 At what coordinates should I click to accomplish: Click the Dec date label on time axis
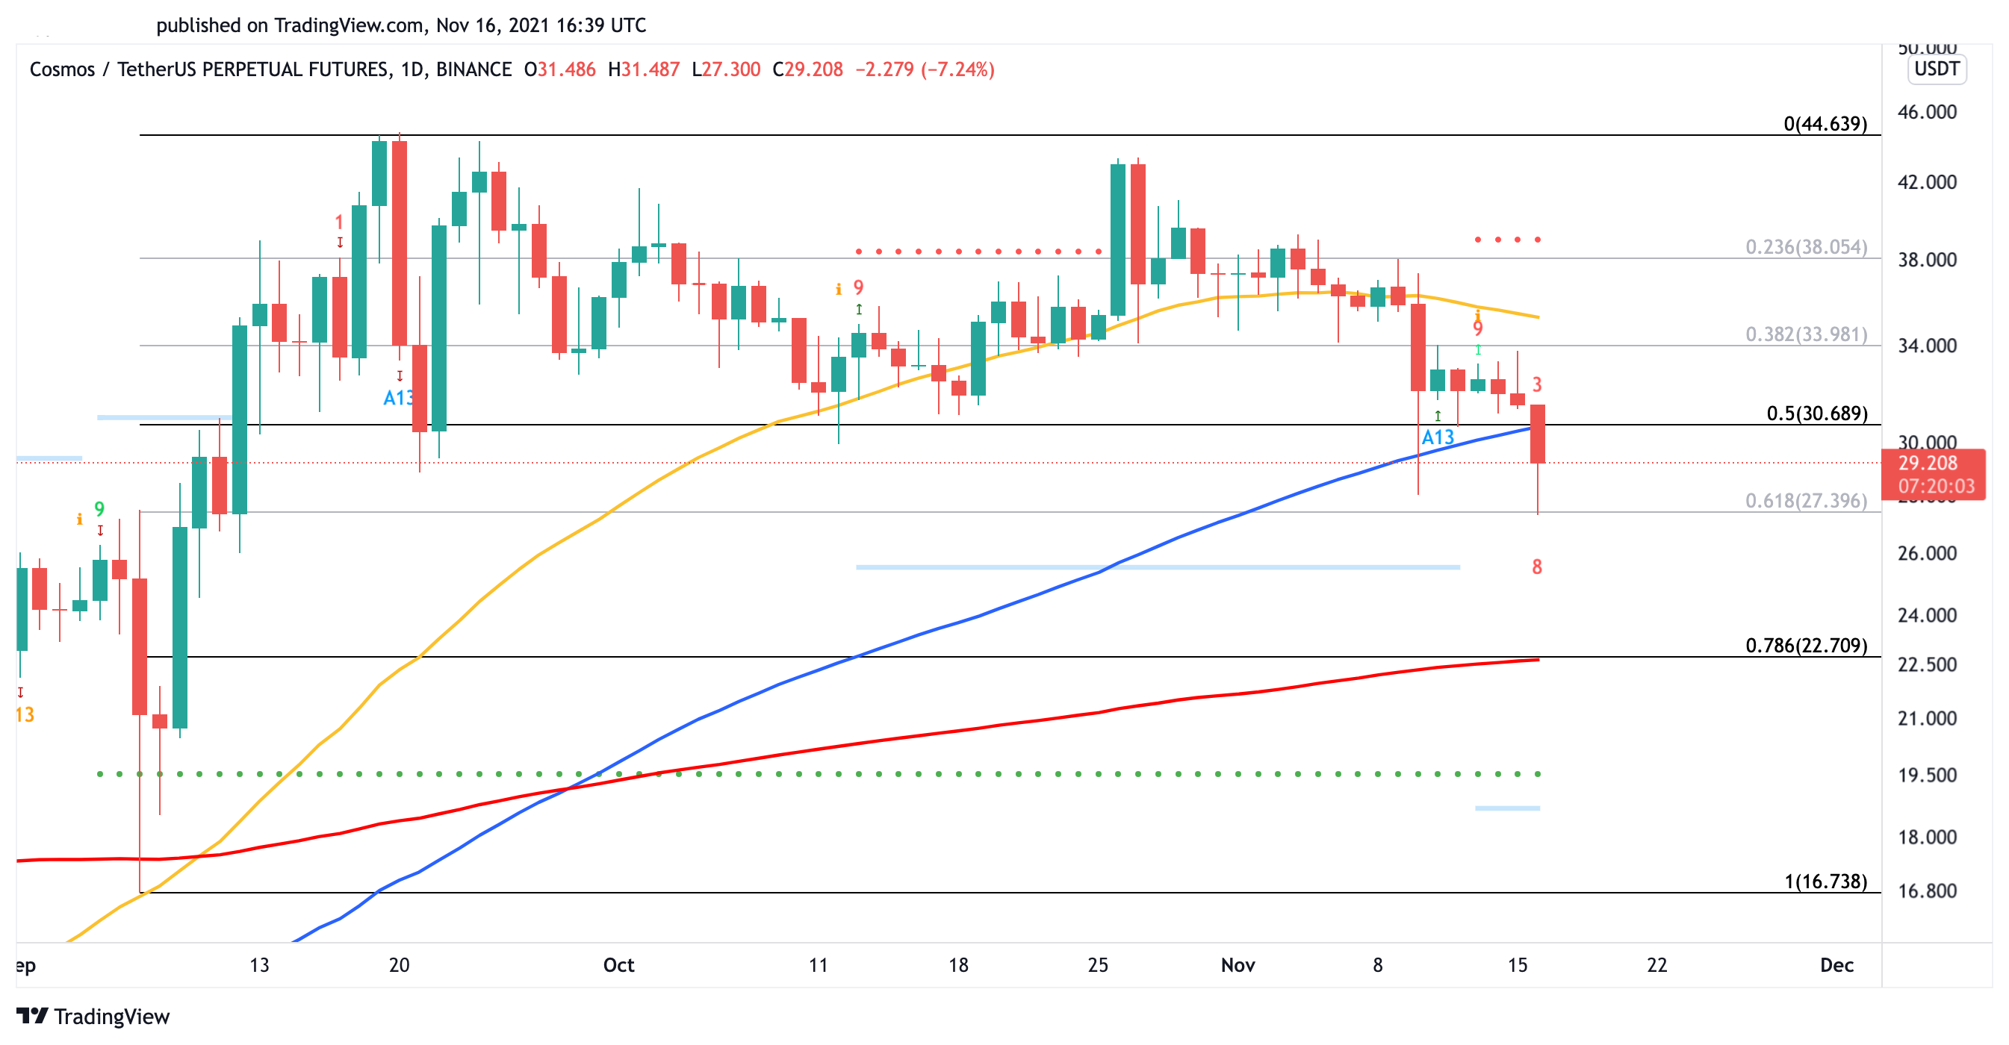(1836, 964)
